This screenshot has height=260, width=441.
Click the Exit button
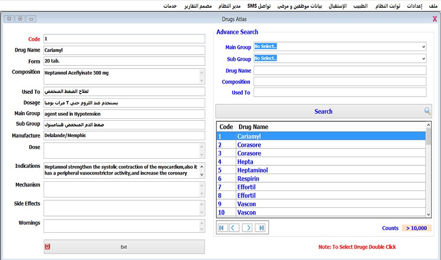click(124, 247)
